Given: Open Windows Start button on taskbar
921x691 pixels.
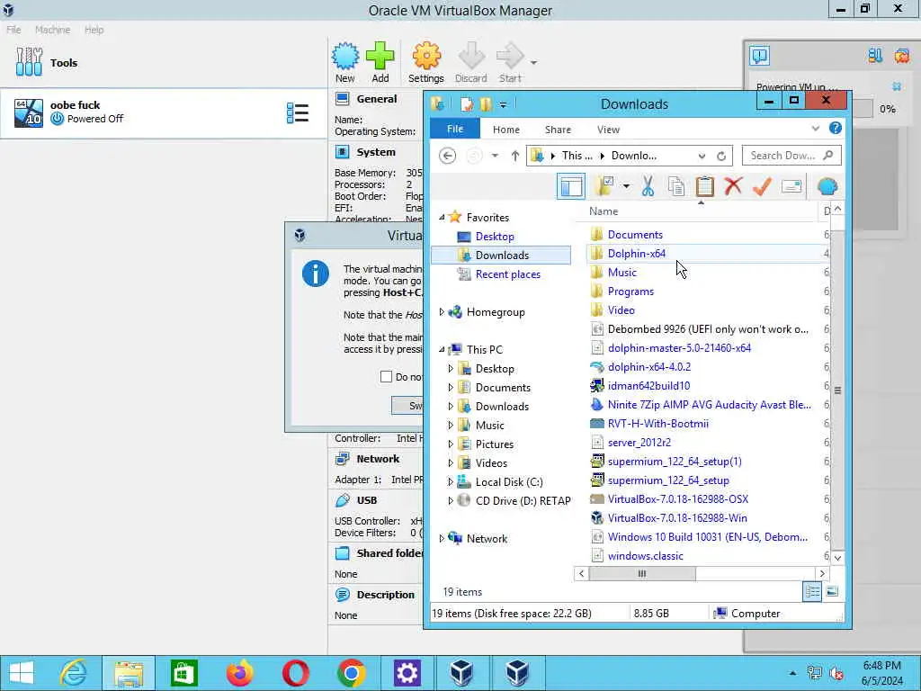Looking at the screenshot, I should pyautogui.click(x=22, y=673).
